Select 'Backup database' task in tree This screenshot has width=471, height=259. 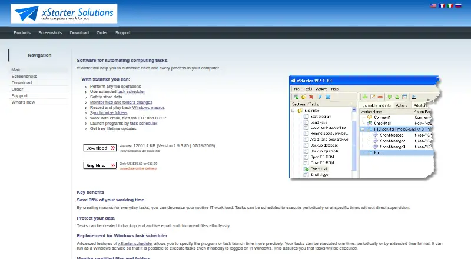[324, 145]
